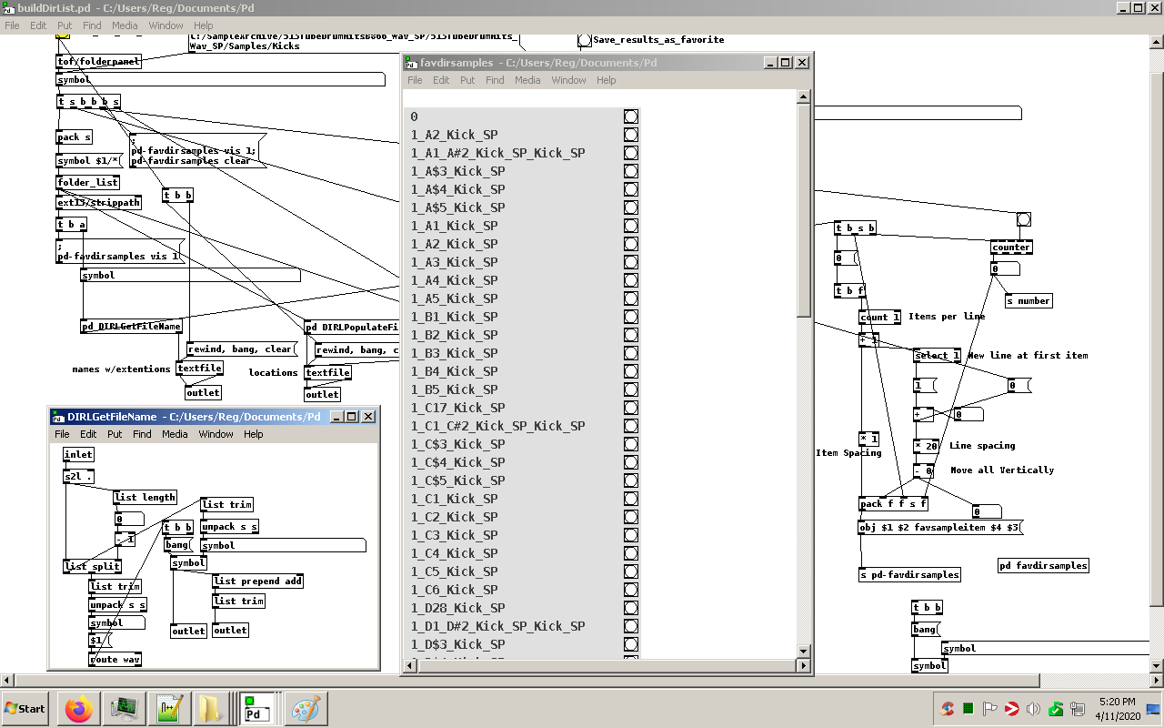Click bang next to 1_D28_Kick_SP
Screen dimensions: 1164x728
[631, 608]
